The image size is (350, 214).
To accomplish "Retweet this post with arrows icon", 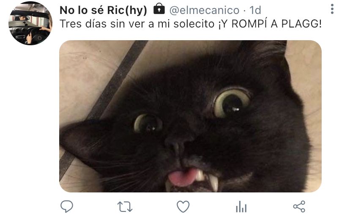I will (x=125, y=207).
